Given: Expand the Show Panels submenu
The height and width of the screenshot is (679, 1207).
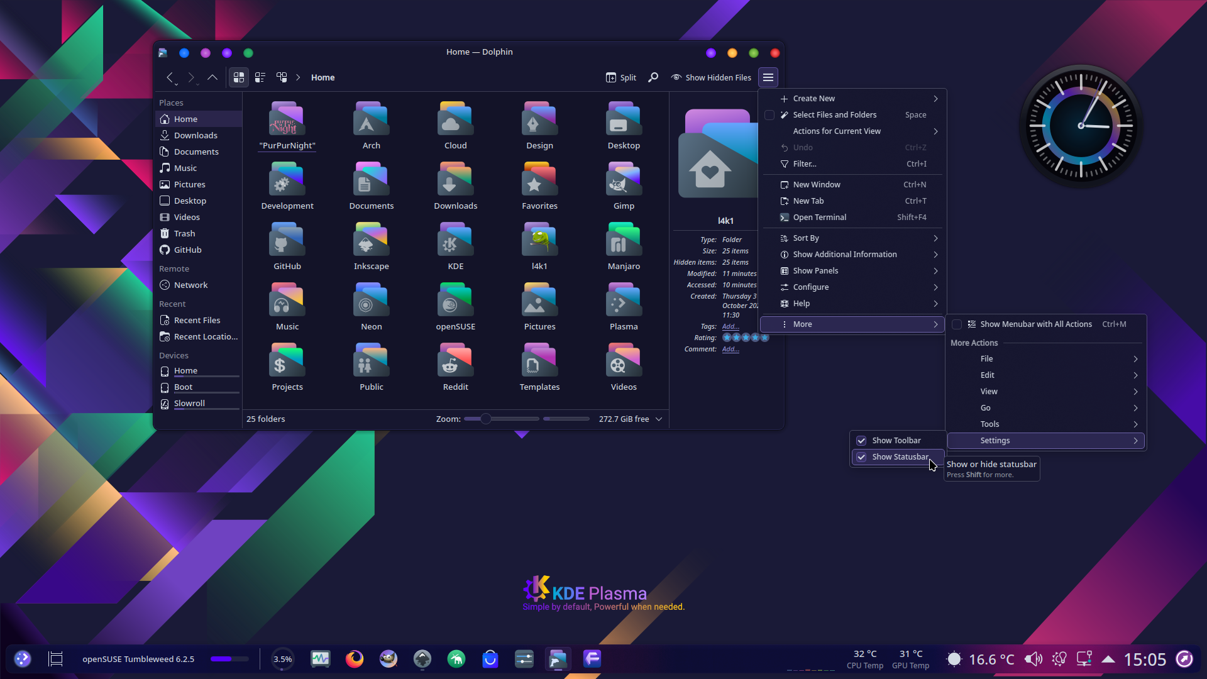Looking at the screenshot, I should (854, 271).
